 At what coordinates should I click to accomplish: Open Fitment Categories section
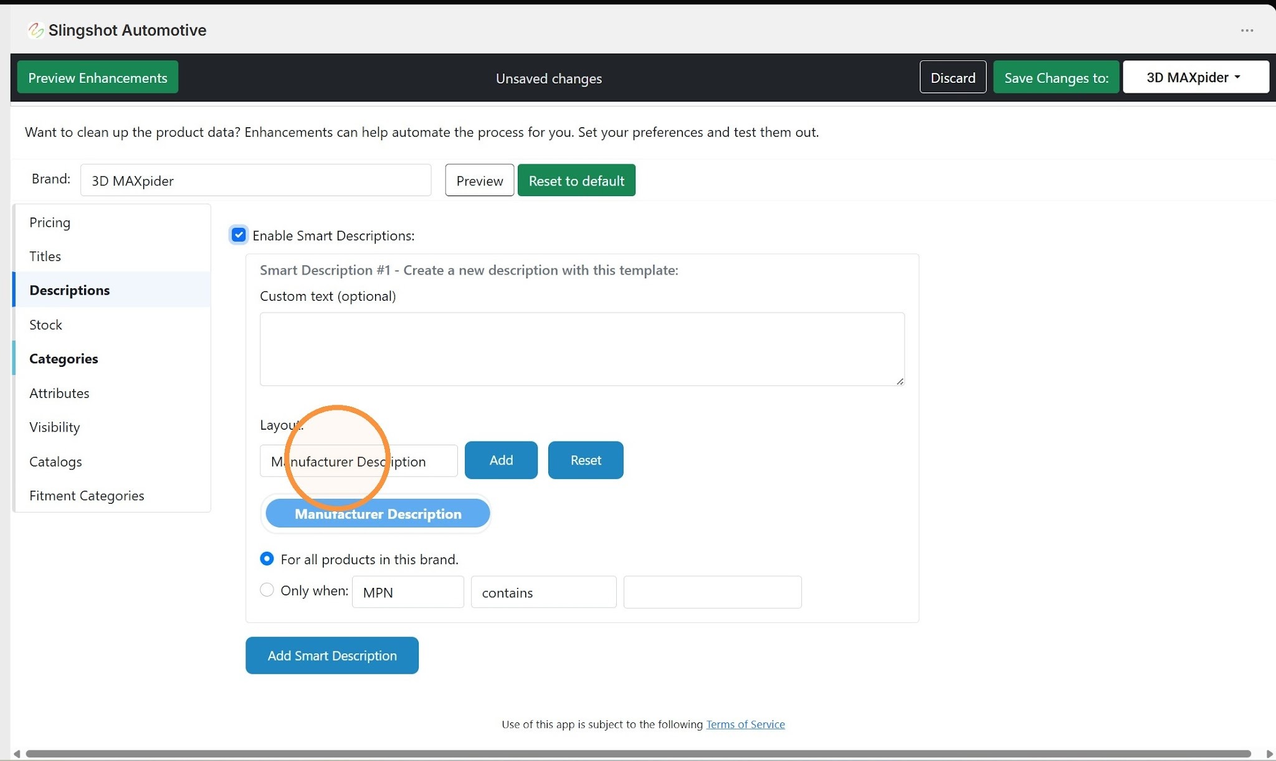112,496
